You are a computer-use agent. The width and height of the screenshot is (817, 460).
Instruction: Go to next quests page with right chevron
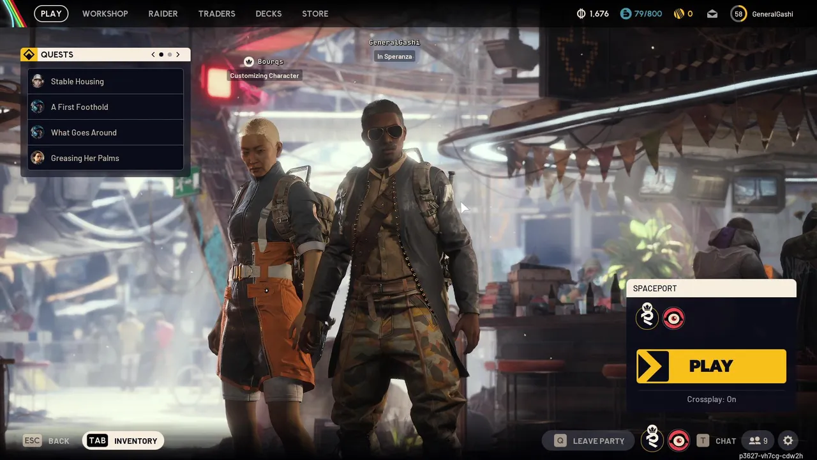(178, 54)
